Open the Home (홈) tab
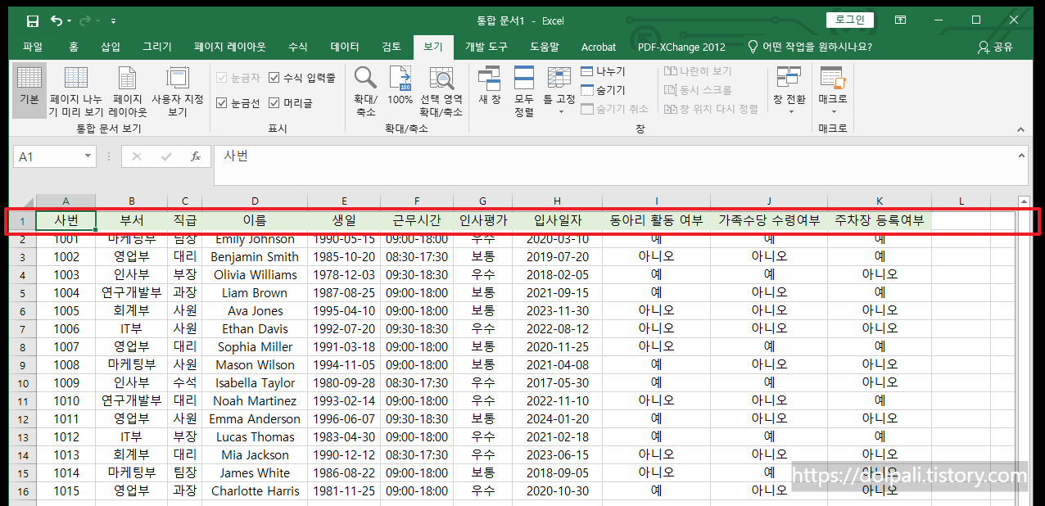This screenshot has height=506, width=1045. (74, 47)
